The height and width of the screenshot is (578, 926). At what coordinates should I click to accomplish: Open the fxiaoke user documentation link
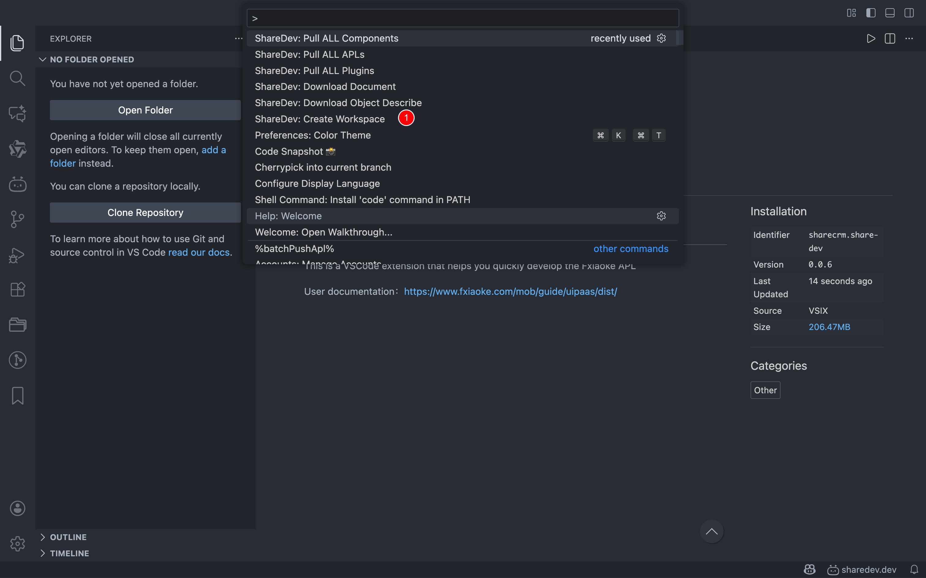(x=510, y=292)
